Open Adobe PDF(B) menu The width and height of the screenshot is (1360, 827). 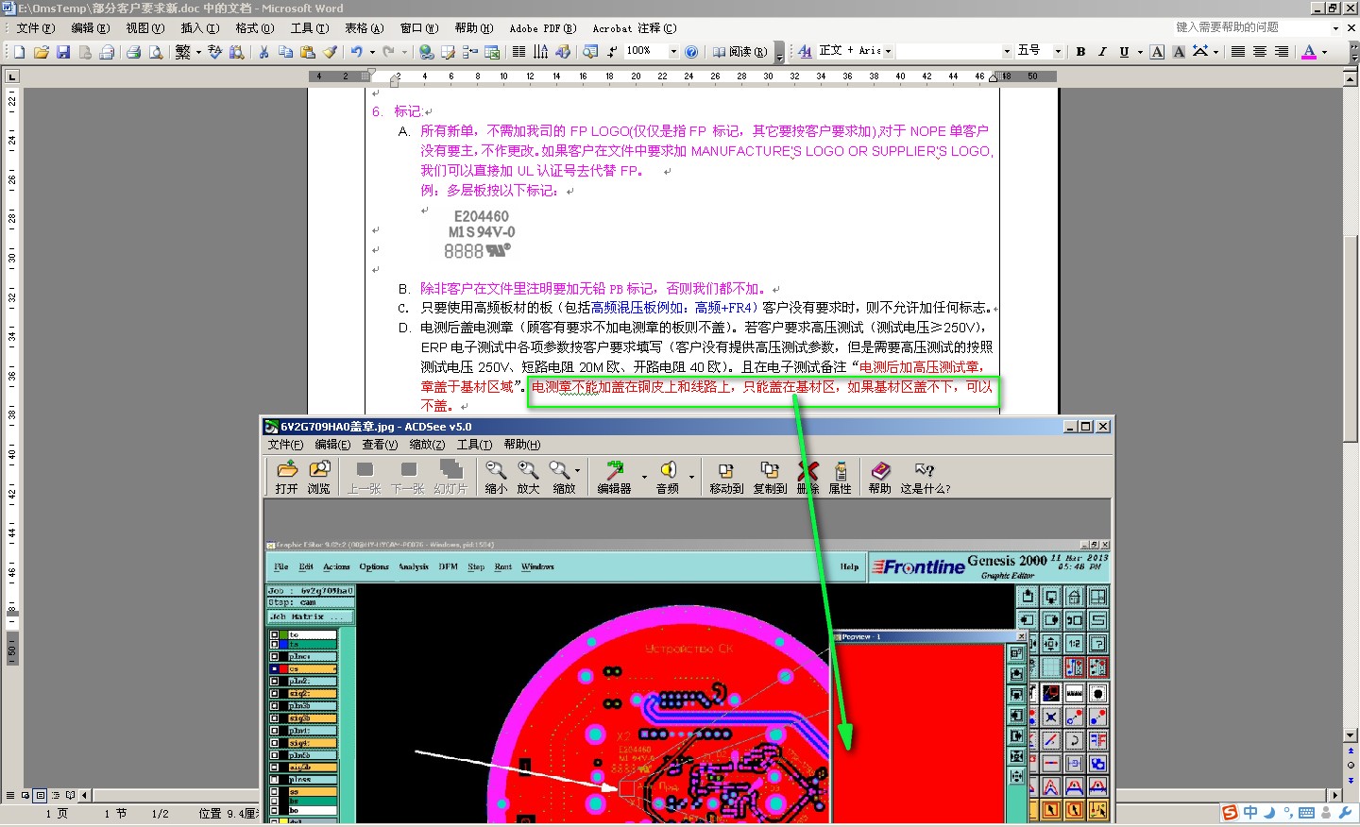[542, 28]
